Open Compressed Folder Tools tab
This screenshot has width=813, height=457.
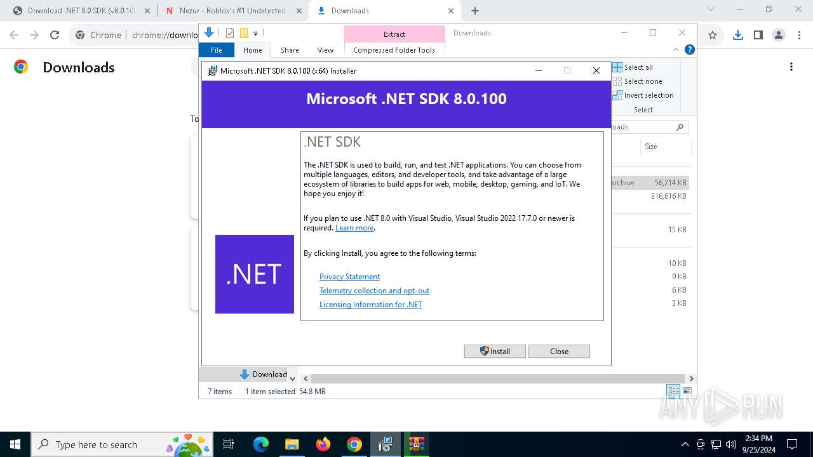coord(394,50)
